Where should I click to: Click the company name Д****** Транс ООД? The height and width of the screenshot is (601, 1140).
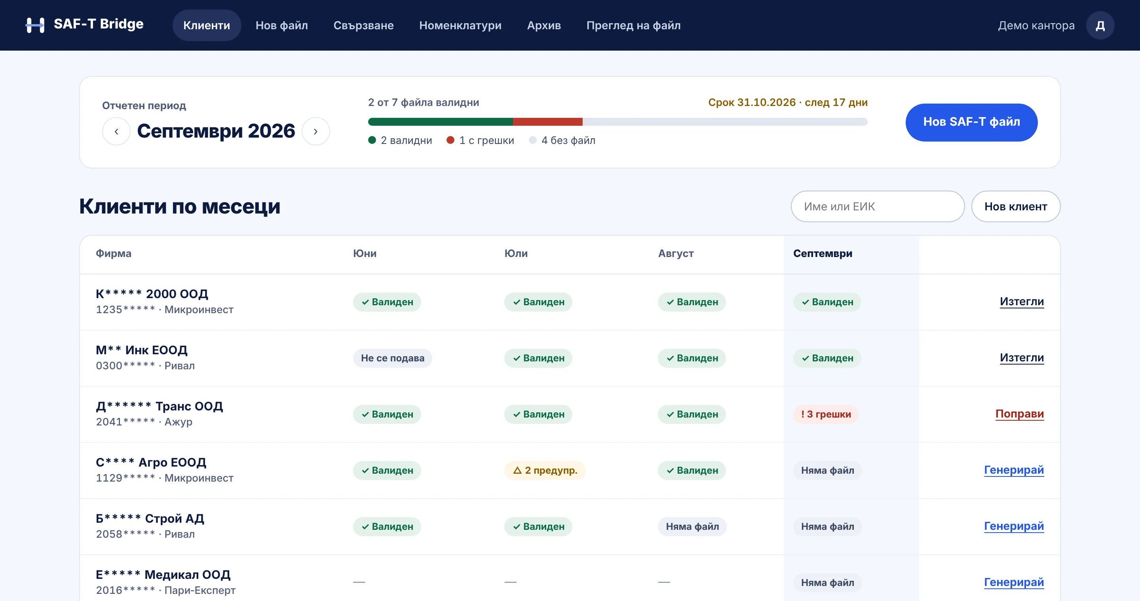click(x=159, y=406)
